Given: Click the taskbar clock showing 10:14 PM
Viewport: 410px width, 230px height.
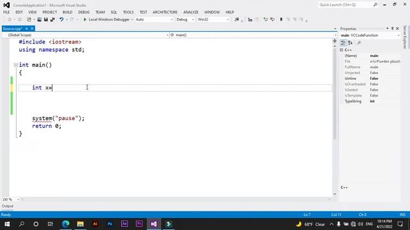Looking at the screenshot, I should click(384, 224).
